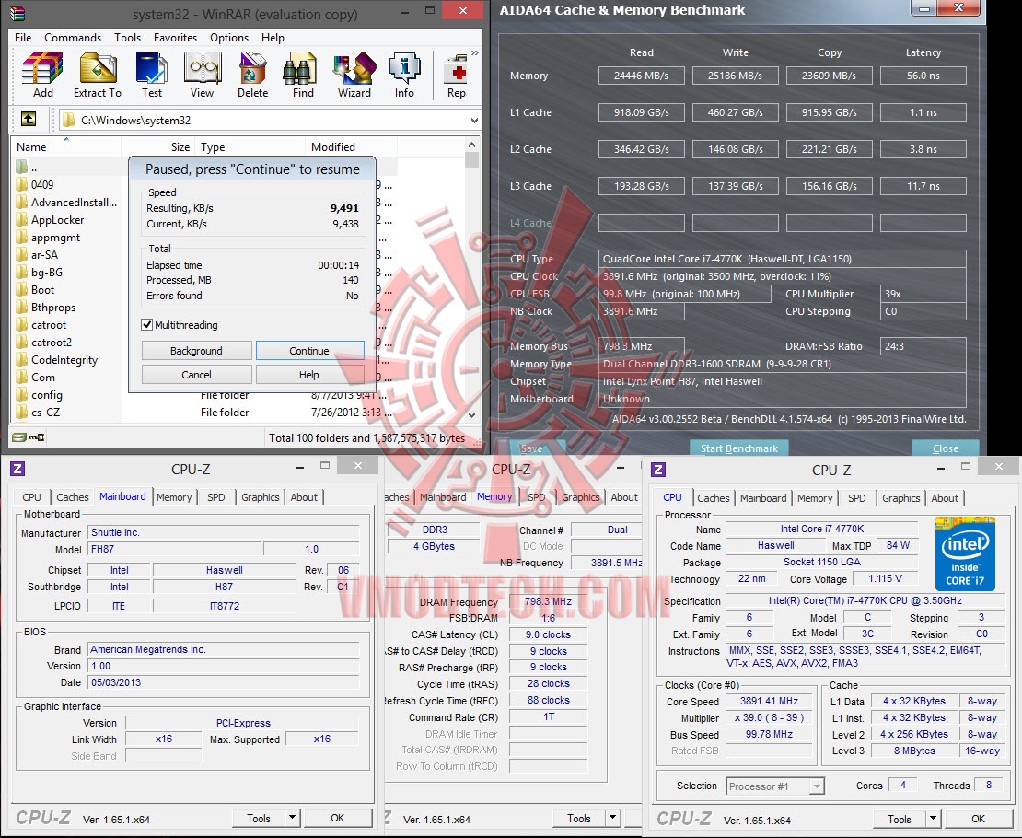1022x838 pixels.
Task: Select the config folder icon
Action: (21, 394)
